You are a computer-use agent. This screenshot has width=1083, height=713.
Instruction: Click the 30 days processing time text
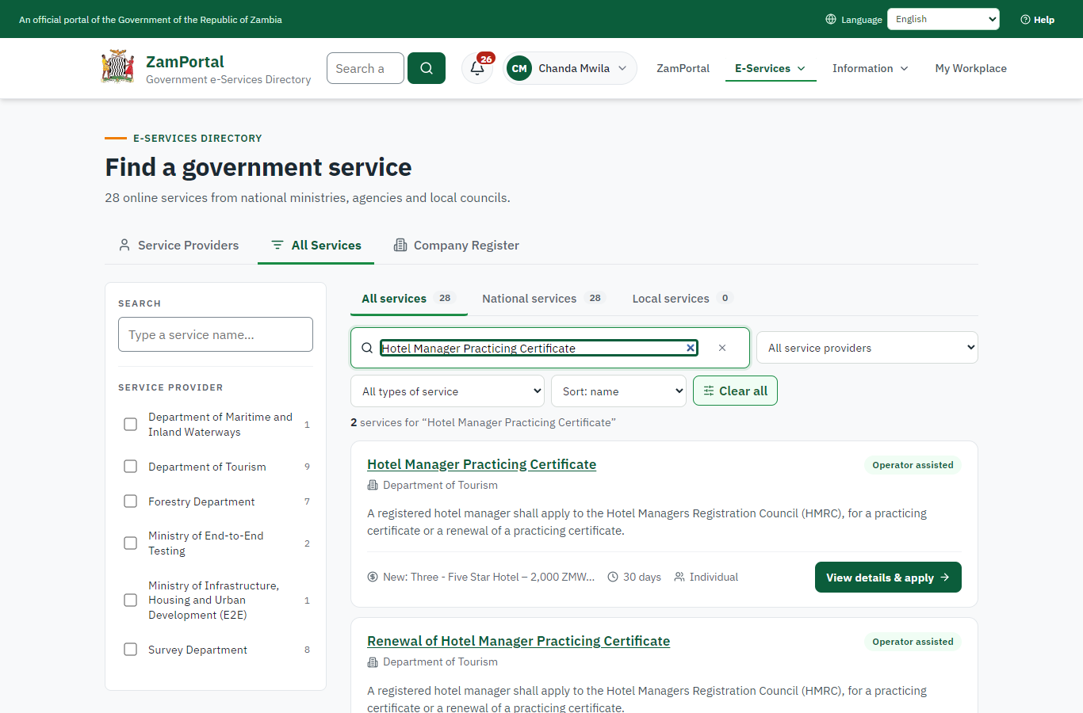tap(641, 577)
